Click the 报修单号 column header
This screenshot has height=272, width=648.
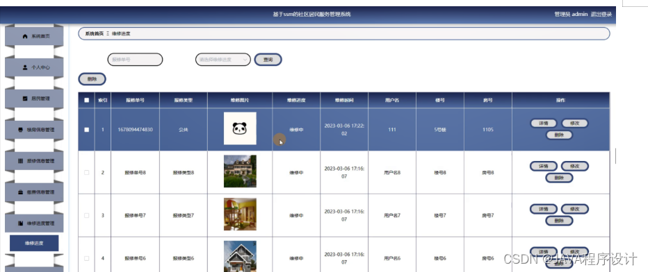(135, 100)
